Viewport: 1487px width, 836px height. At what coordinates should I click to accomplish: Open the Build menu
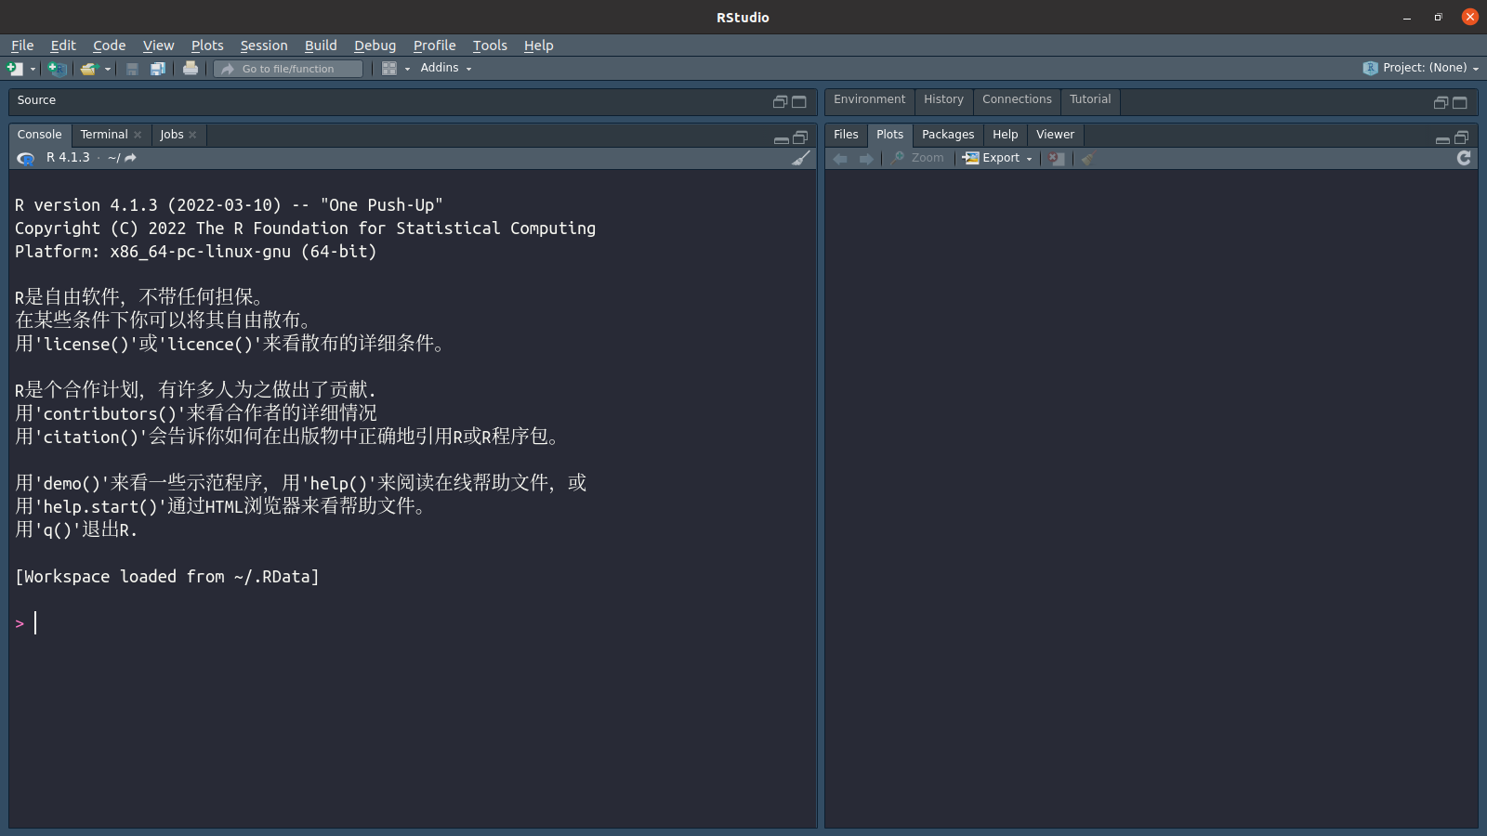coord(321,46)
